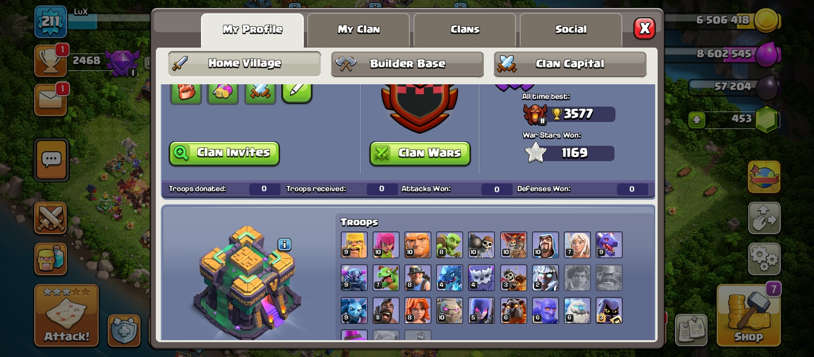Select the Archer troop icon
This screenshot has width=814, height=357.
click(386, 245)
